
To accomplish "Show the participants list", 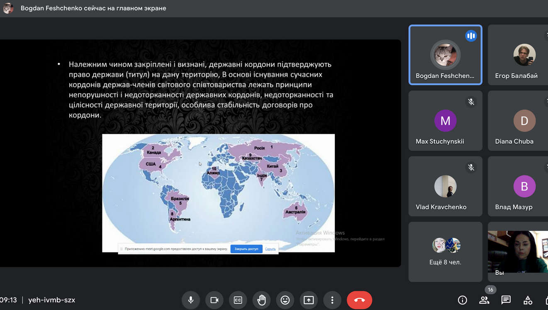I will coord(484,300).
